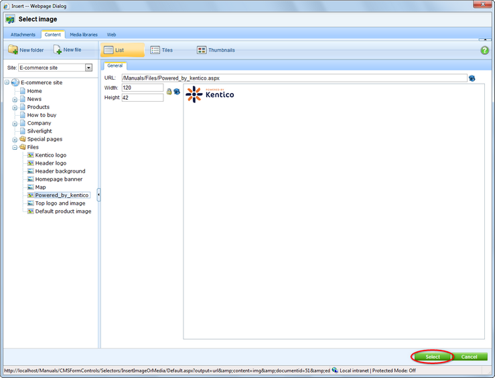Open the Web tab
Screen dimensions: 495x378
click(x=111, y=35)
